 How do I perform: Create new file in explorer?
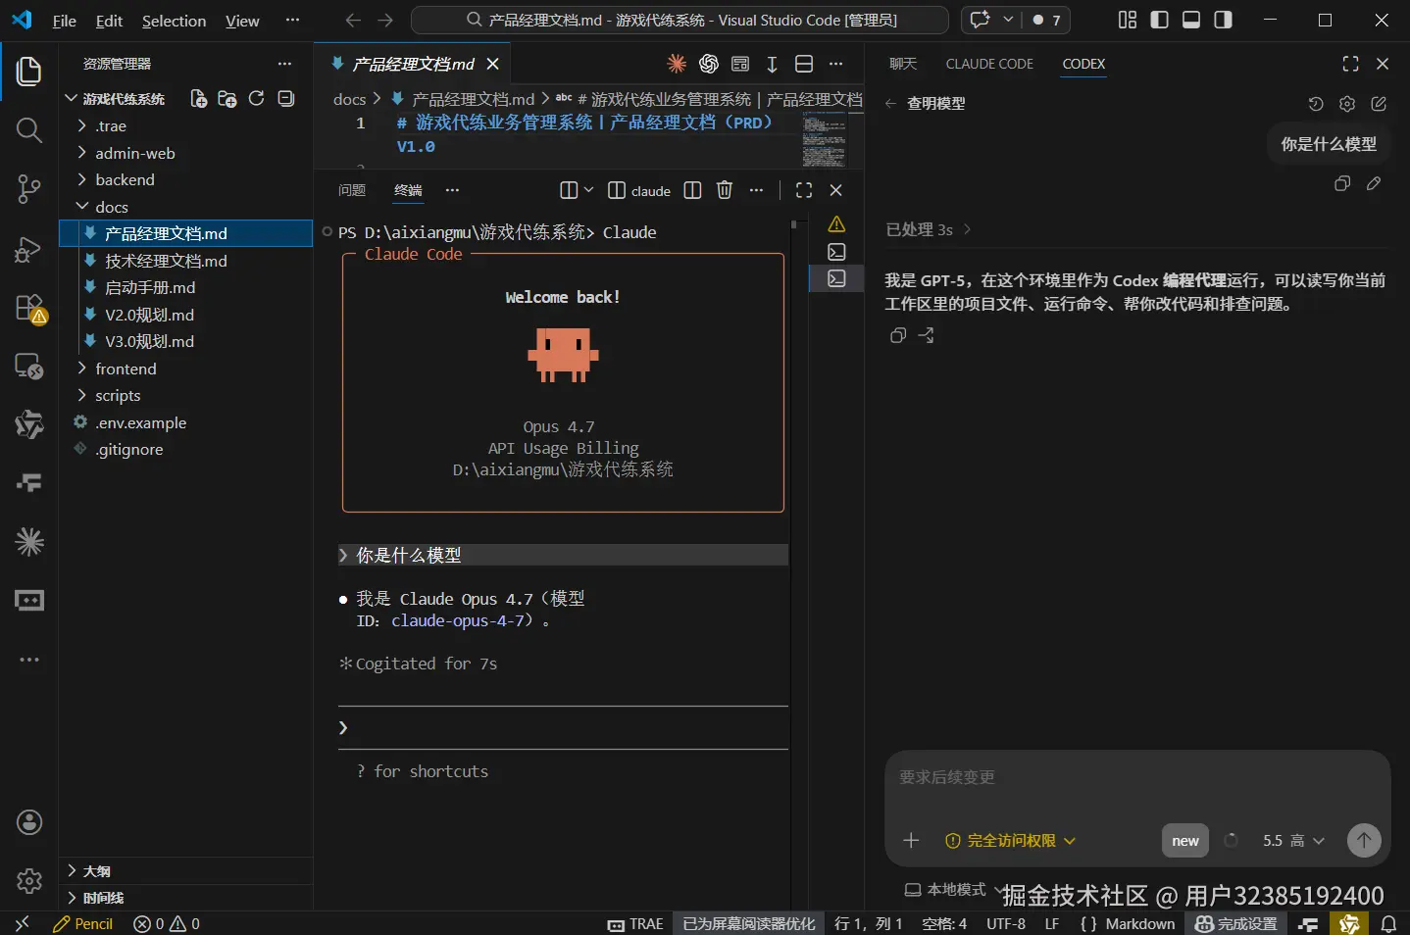coord(198,99)
